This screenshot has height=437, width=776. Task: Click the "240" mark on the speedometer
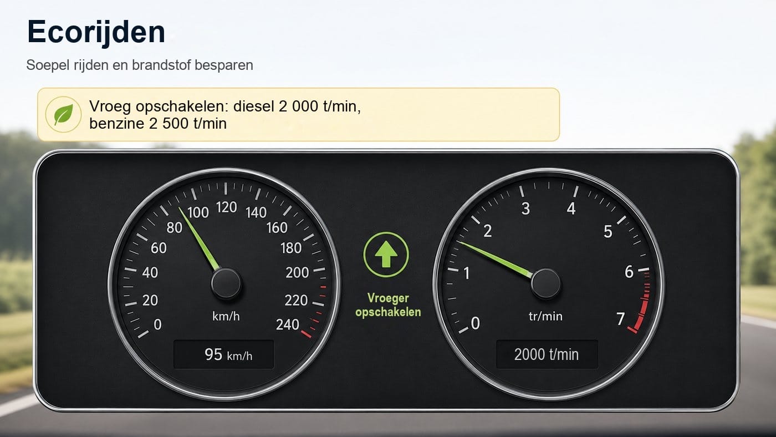point(288,324)
